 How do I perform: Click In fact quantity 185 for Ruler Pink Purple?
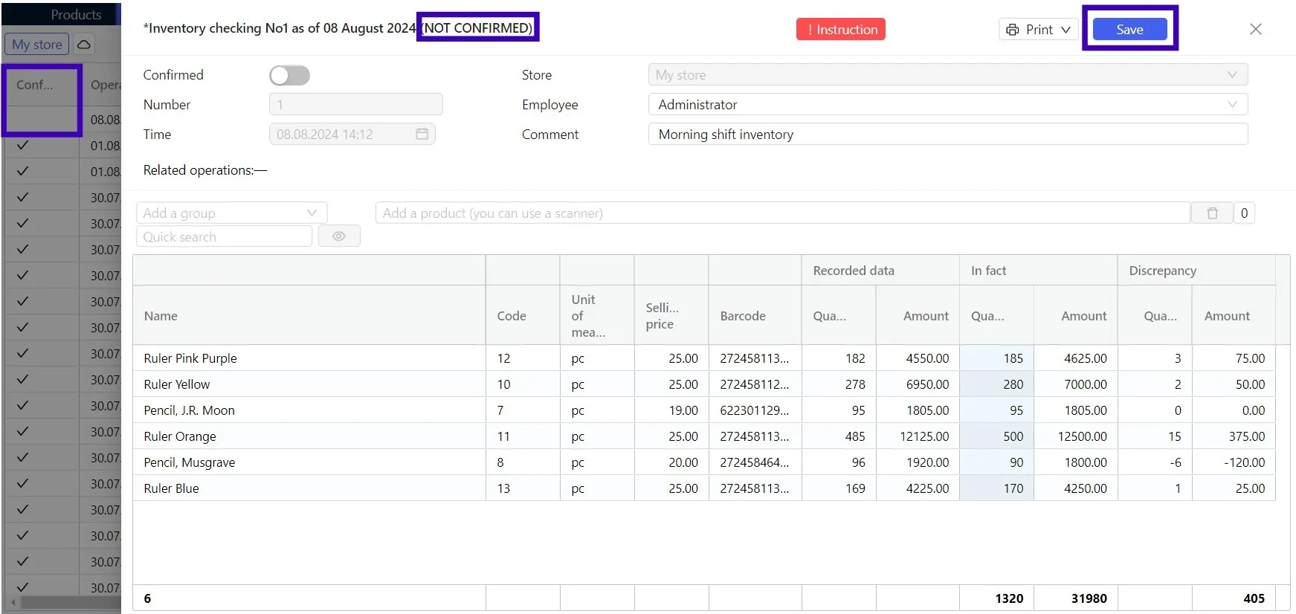click(x=996, y=358)
